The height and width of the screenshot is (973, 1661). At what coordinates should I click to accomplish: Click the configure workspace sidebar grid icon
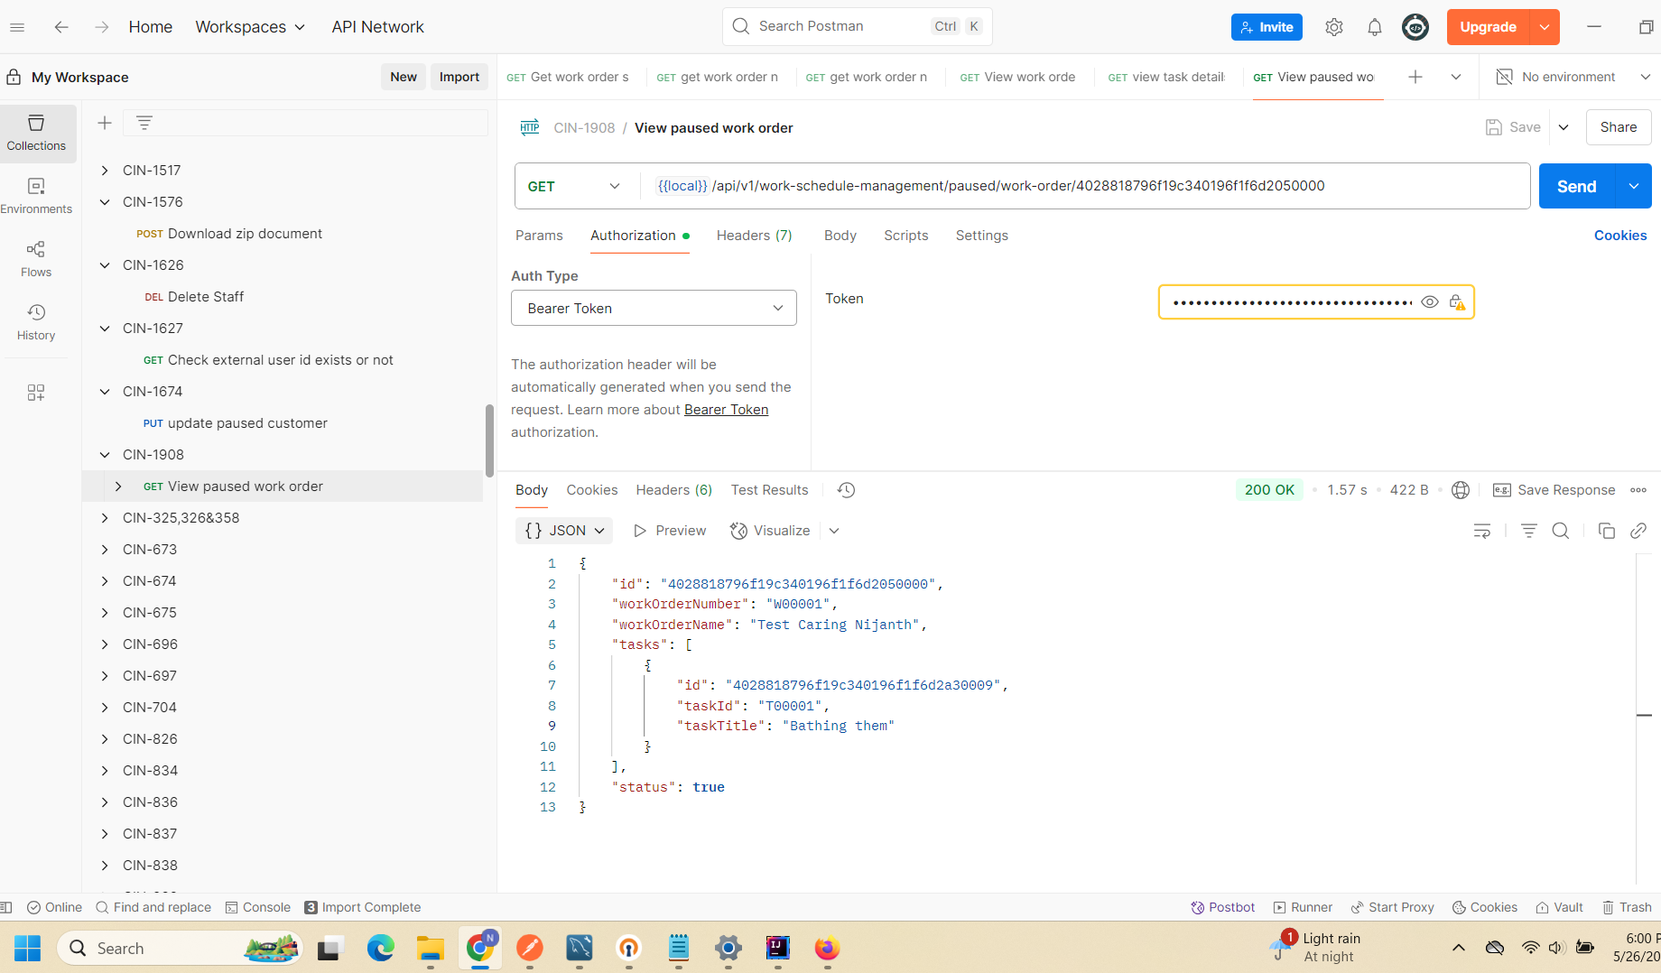click(36, 393)
